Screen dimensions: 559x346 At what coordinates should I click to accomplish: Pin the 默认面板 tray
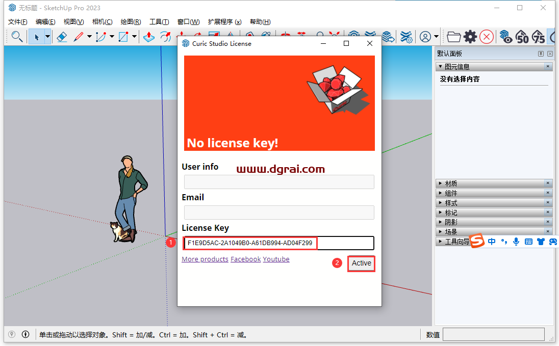[x=541, y=54]
